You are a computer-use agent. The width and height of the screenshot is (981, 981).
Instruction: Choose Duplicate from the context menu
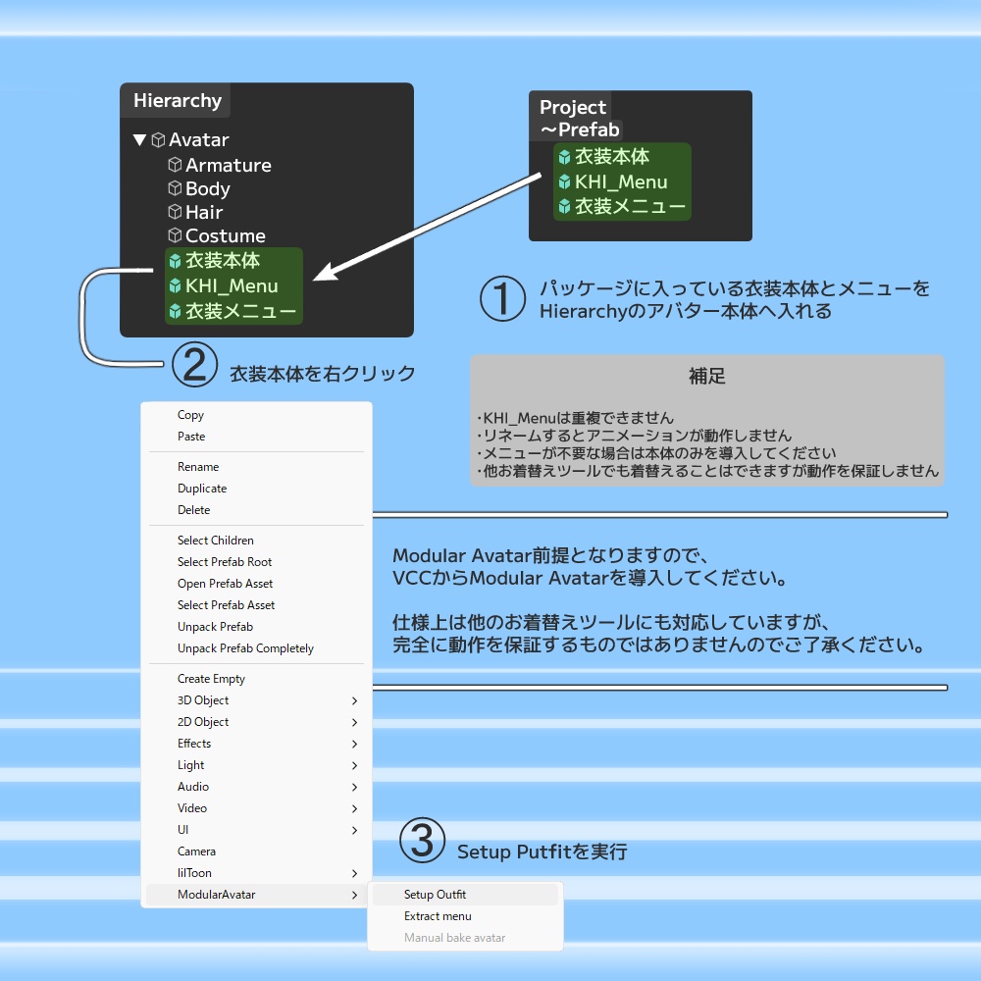click(256, 488)
